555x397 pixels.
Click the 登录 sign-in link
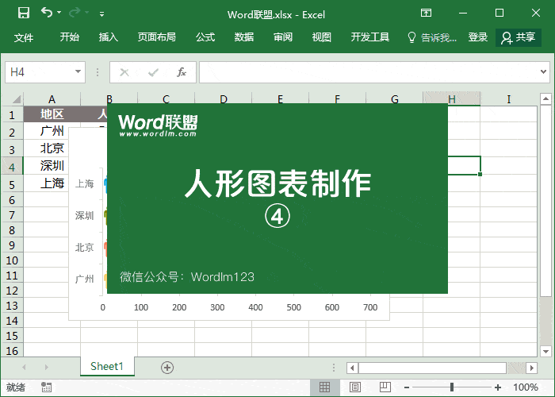click(x=478, y=37)
